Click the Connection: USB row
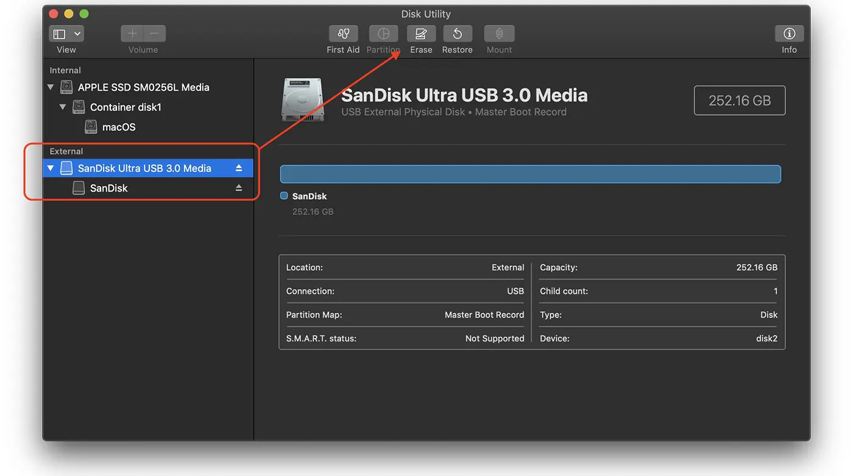This screenshot has width=853, height=476. 405,291
